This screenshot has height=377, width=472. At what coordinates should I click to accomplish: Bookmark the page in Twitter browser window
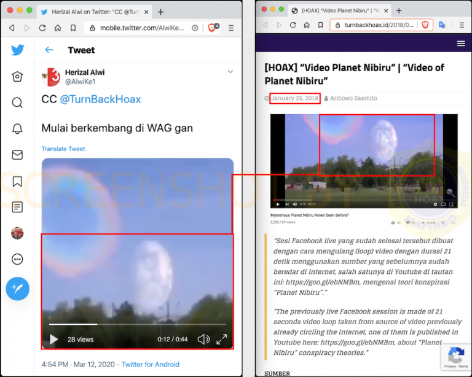point(73,28)
